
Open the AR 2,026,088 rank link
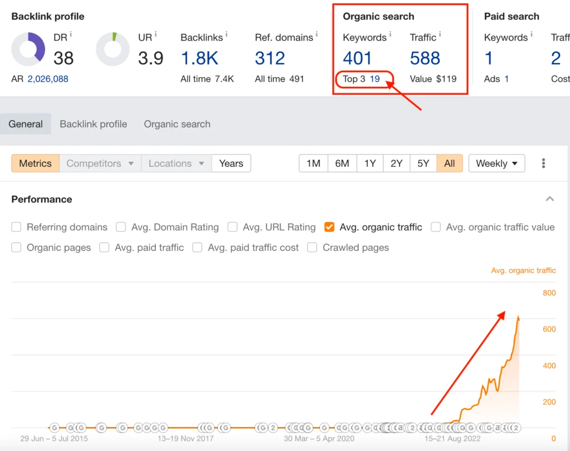pyautogui.click(x=48, y=79)
